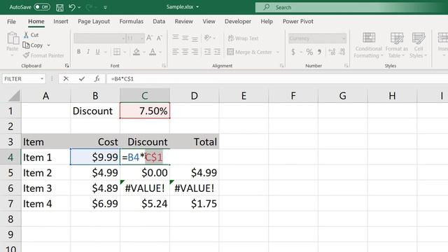Screen dimensions: 448x252
Task: Click the Align Left icon
Action: [x=176, y=52]
